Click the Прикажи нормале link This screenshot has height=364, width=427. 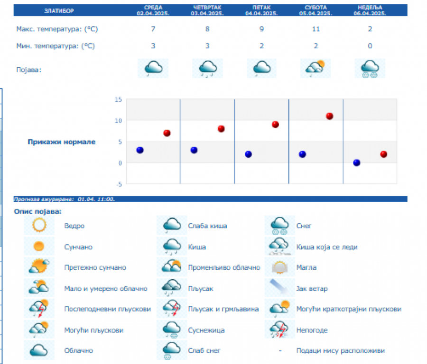click(x=62, y=142)
